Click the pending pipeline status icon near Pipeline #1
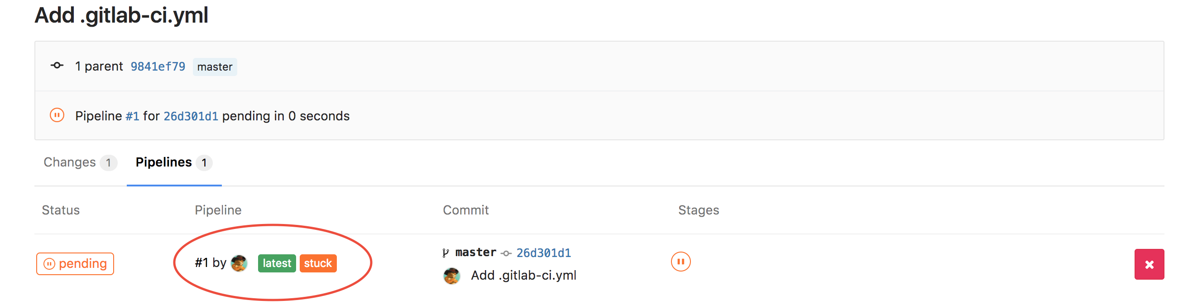1188x305 pixels. point(57,115)
